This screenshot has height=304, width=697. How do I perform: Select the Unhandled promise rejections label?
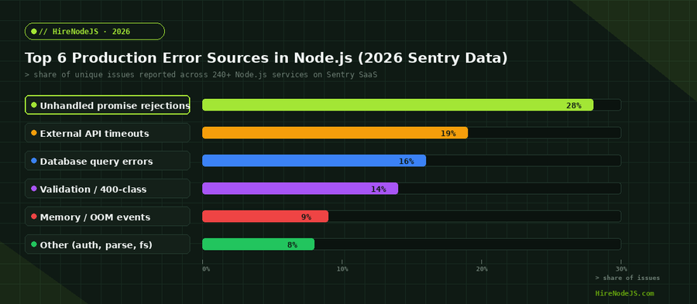tap(108, 104)
